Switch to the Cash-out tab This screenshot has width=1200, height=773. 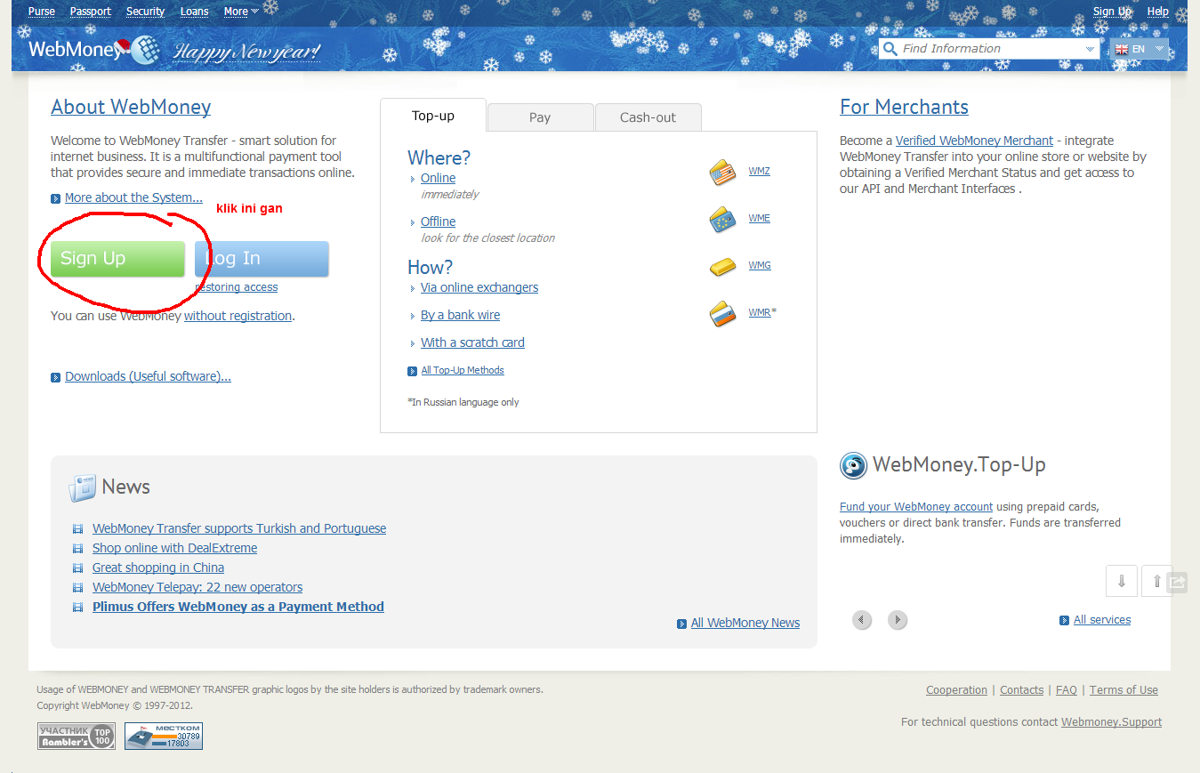point(648,117)
